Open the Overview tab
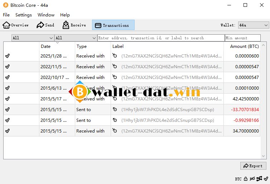 [x=15, y=25]
